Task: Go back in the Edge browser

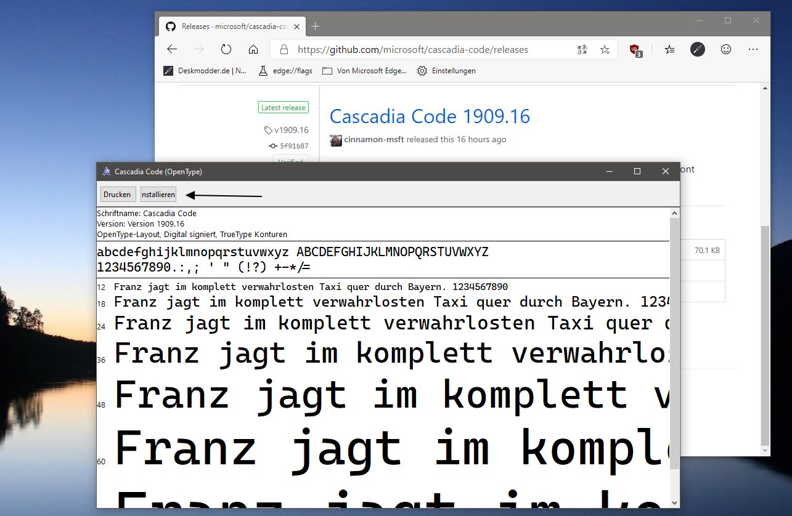Action: pos(172,50)
